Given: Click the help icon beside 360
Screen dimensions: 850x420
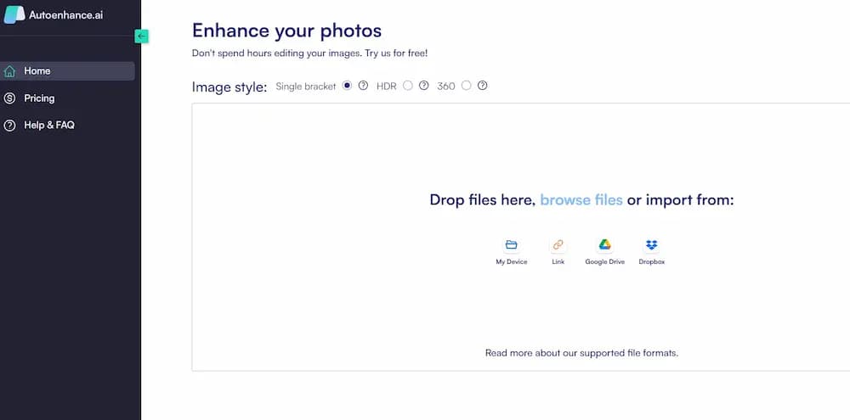Looking at the screenshot, I should click(x=482, y=86).
